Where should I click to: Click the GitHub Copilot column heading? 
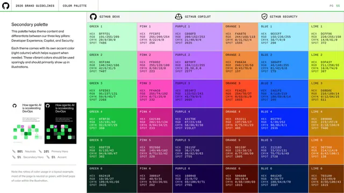(x=198, y=17)
